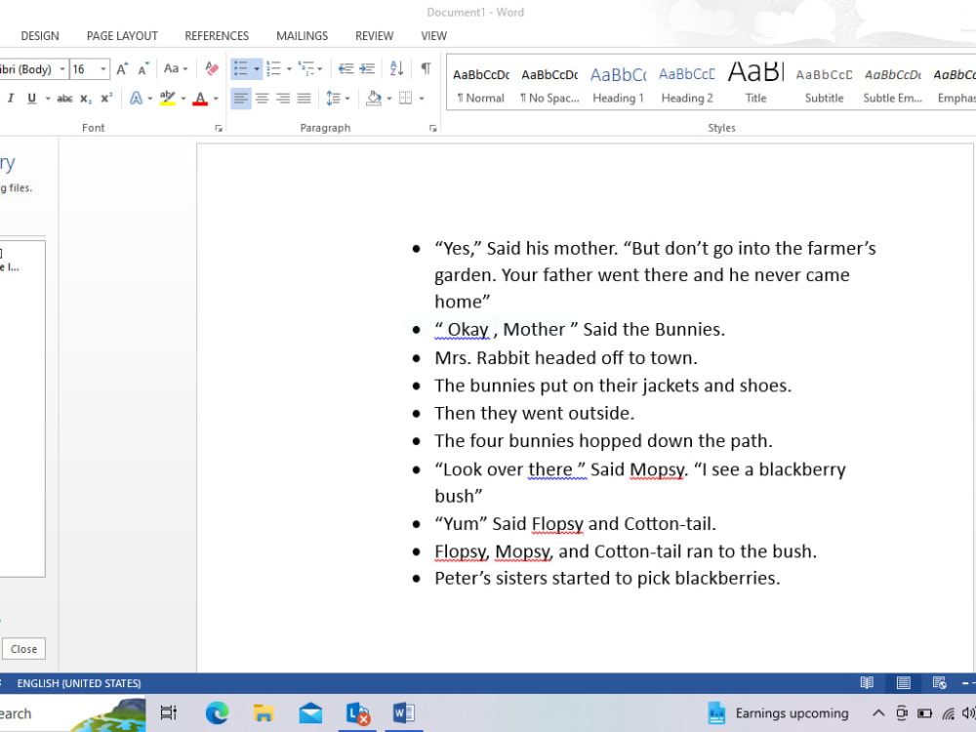Screen dimensions: 976x732
Task: Justify the paragraph text
Action: pos(305,99)
